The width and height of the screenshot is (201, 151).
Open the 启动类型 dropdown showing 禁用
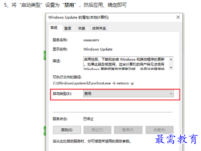pyautogui.click(x=128, y=93)
